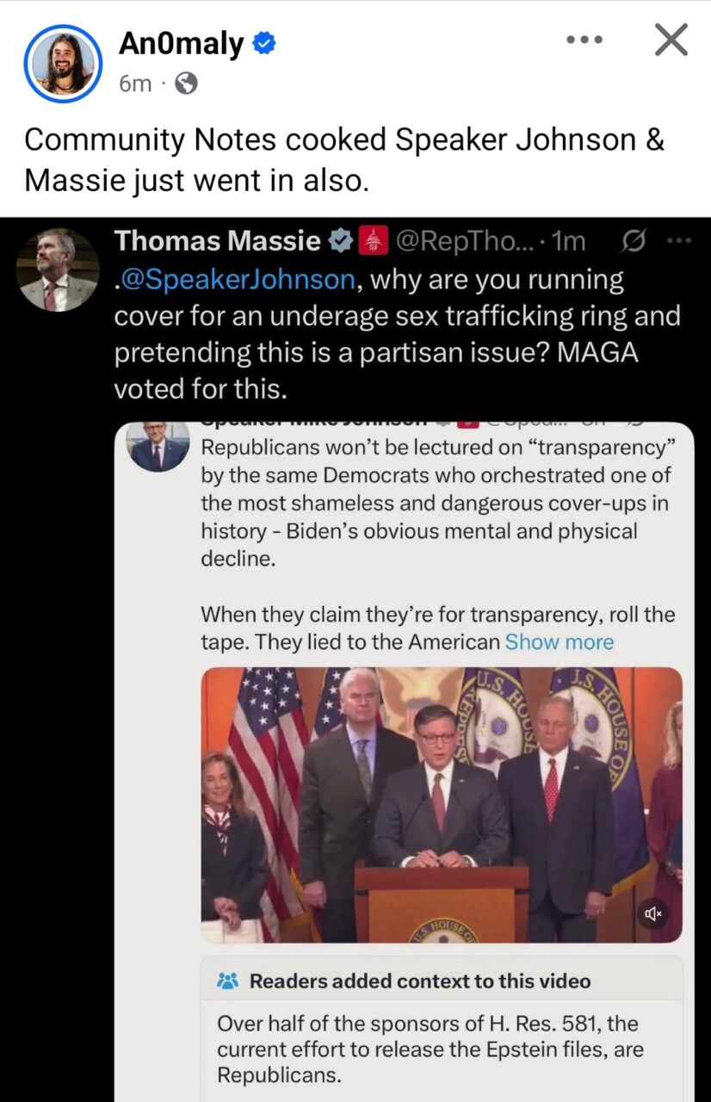Open the tweet's three-dot more menu

coord(679,242)
